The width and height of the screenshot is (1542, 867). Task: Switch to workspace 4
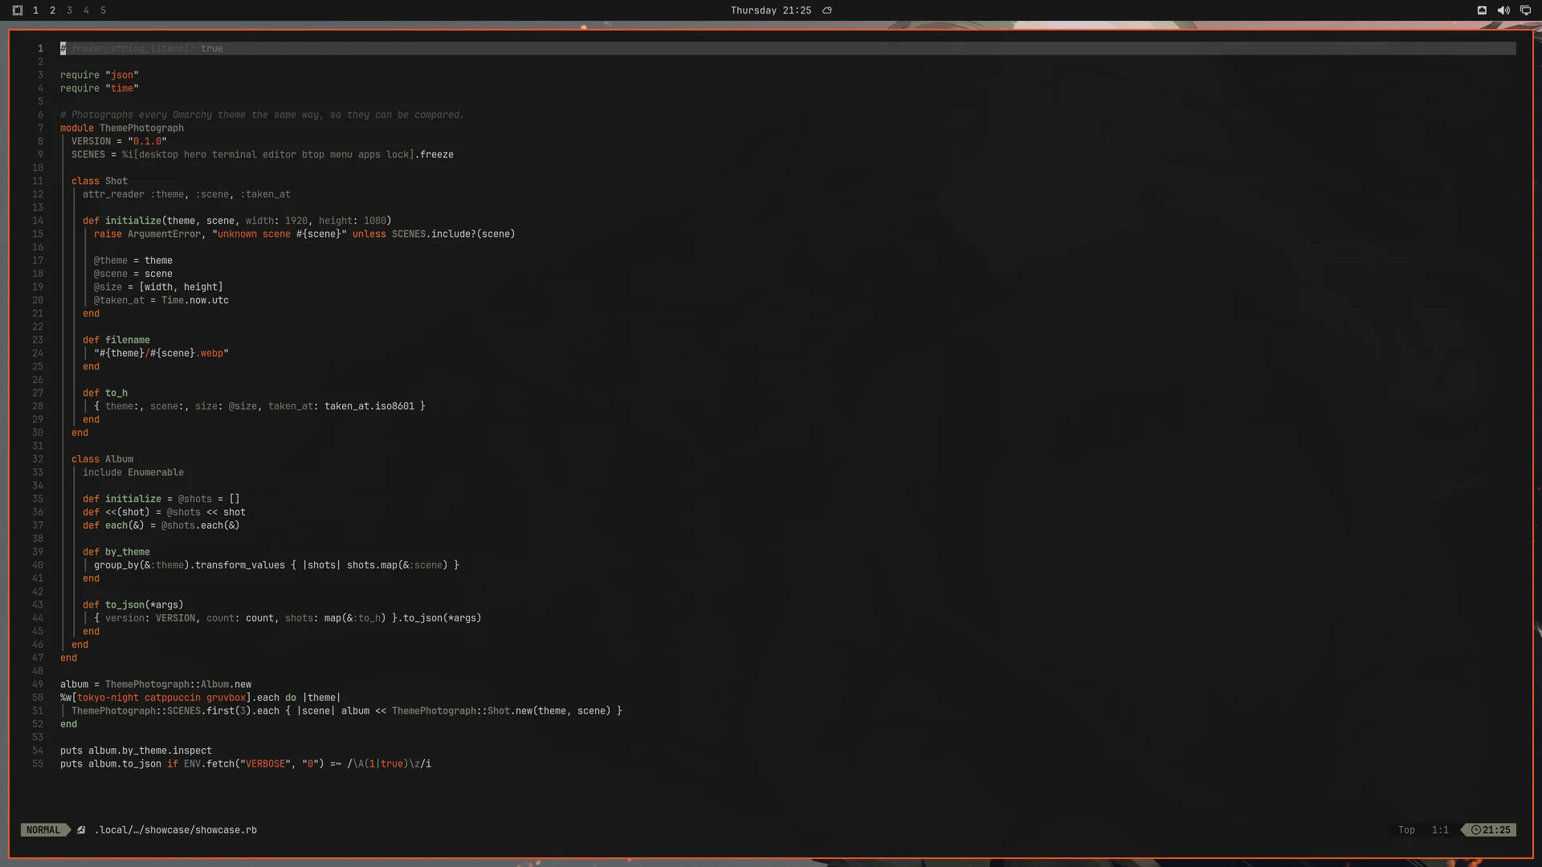tap(86, 10)
